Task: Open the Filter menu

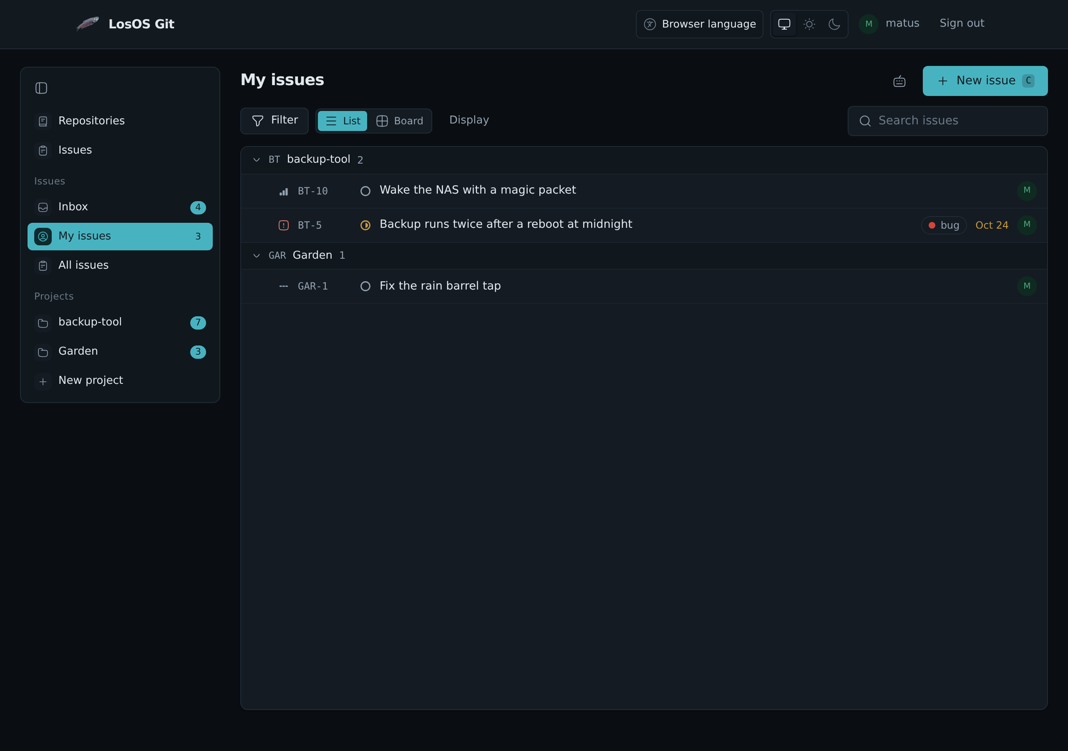Action: click(275, 121)
